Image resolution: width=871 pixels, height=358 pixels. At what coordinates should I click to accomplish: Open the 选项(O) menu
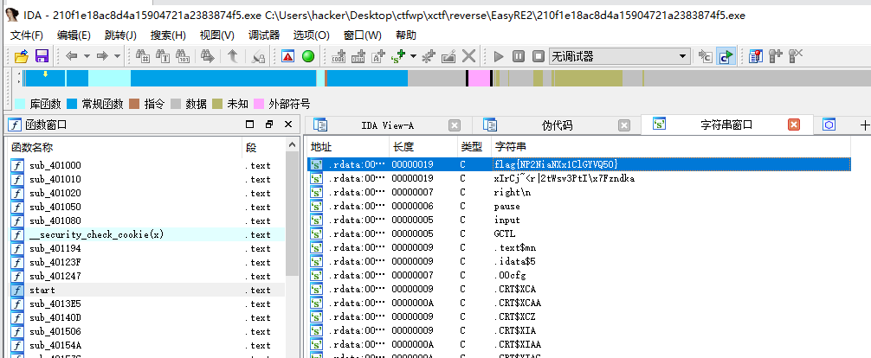[x=312, y=35]
